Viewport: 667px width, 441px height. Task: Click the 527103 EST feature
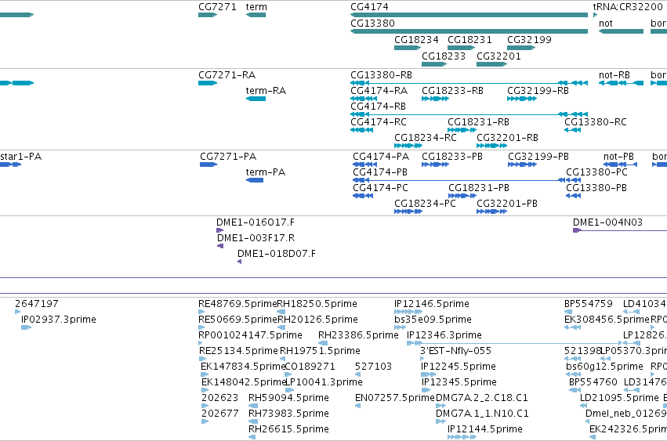pos(357,374)
